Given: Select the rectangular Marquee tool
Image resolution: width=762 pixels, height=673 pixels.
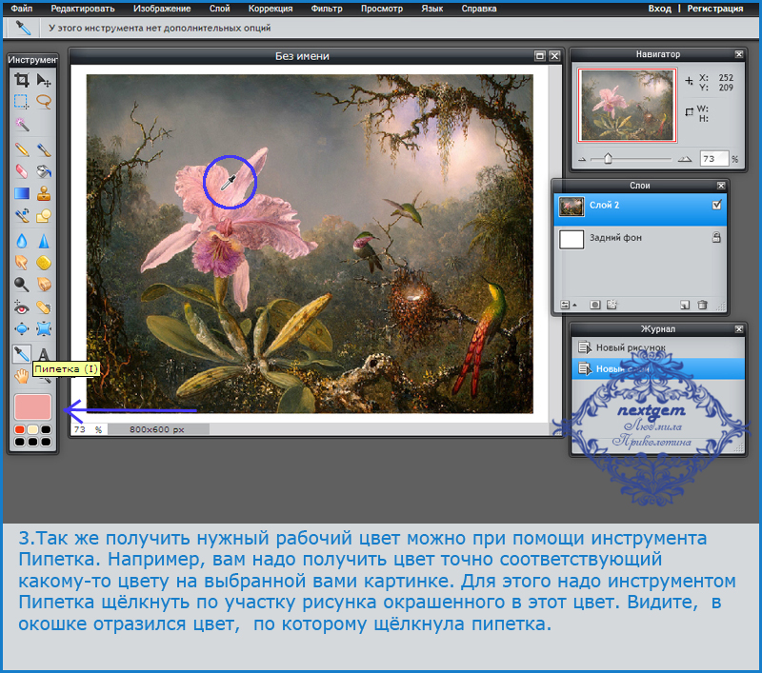Looking at the screenshot, I should tap(21, 102).
